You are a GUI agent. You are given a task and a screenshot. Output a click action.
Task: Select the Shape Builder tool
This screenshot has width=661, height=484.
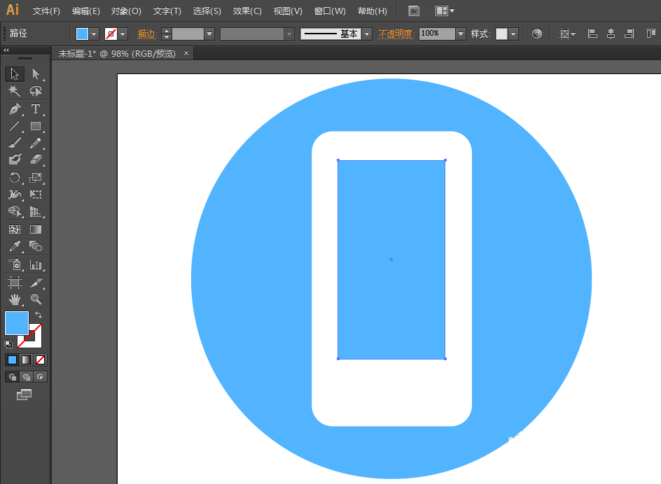[x=15, y=211]
